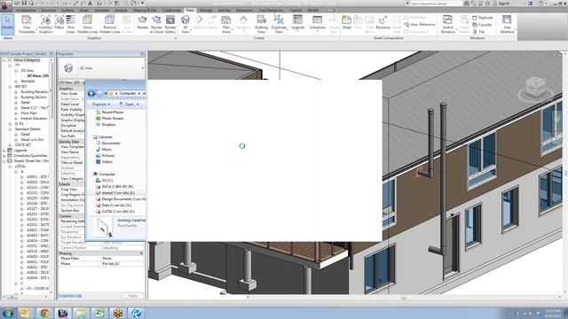Select Floor Plan in project browser
This screenshot has height=319, width=568.
[28, 113]
